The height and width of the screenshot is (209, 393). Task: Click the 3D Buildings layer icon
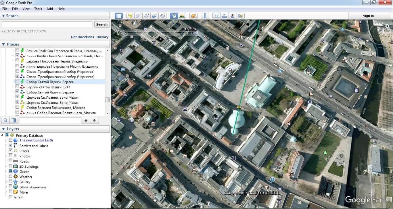pos(16,166)
